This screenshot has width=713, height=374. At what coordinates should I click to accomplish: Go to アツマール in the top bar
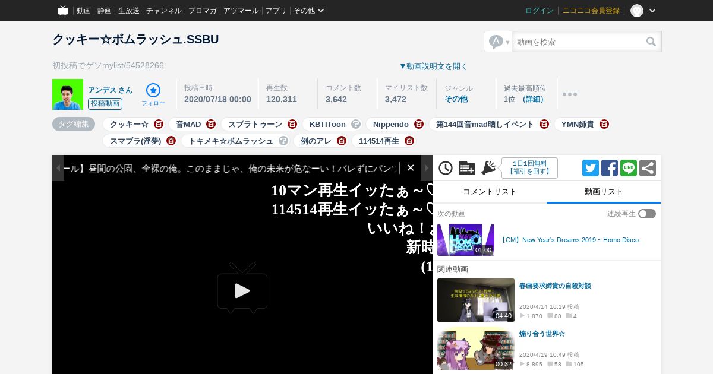pyautogui.click(x=241, y=11)
